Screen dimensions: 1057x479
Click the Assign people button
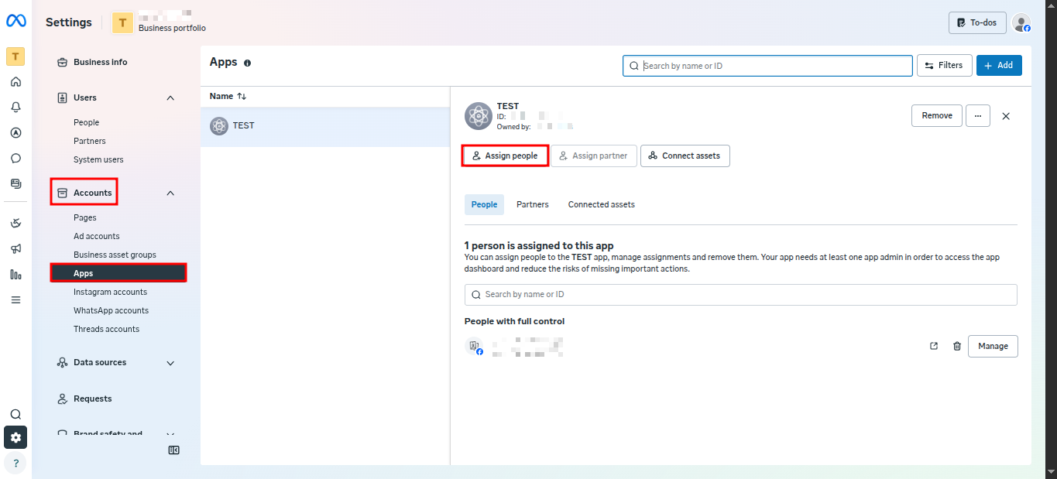(x=505, y=156)
